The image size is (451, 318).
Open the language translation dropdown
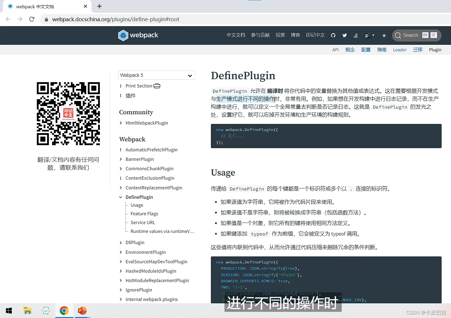pos(370,35)
